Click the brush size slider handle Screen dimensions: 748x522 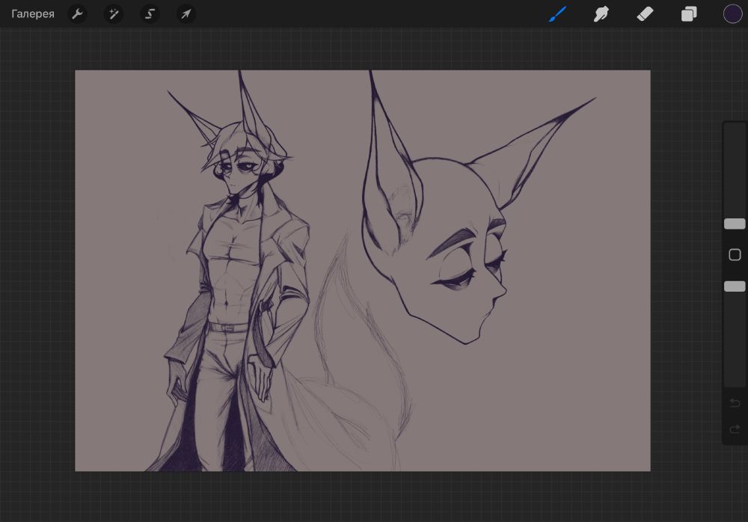[735, 224]
